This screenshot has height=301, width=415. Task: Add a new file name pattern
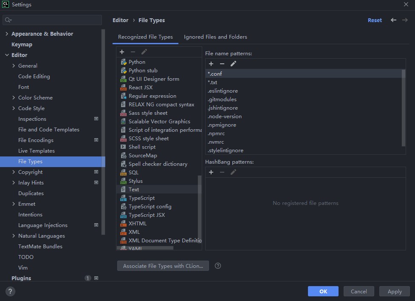211,64
